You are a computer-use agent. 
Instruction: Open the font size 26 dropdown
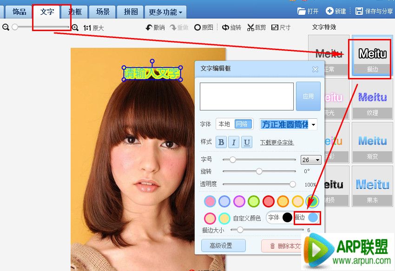(x=311, y=160)
